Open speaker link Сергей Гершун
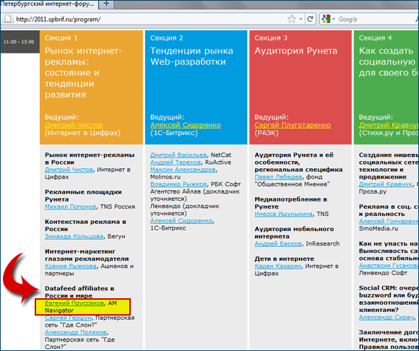The image size is (419, 351). click(x=68, y=318)
